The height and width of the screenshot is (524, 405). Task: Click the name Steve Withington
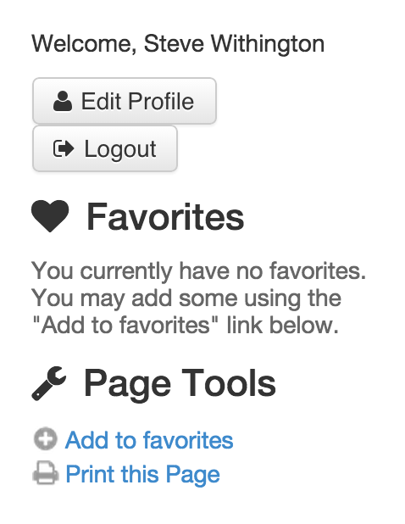point(234,44)
